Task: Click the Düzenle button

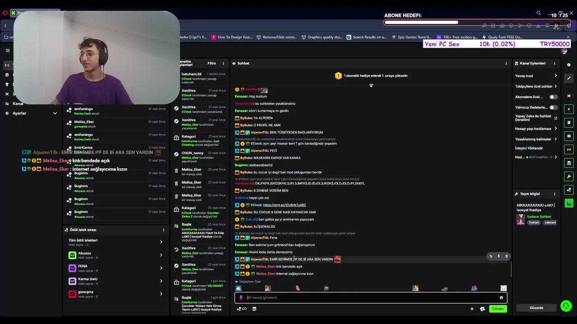Action: coord(536,308)
